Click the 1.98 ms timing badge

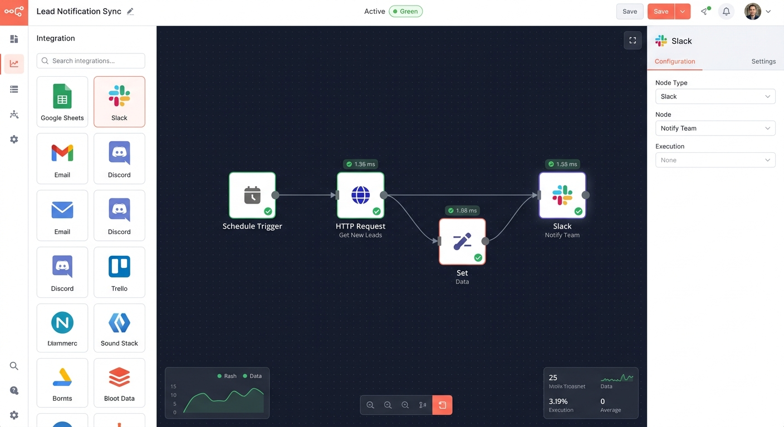462,211
